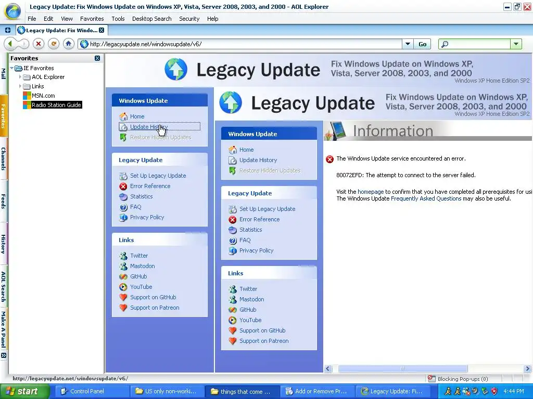This screenshot has width=533, height=399.
Task: Open the search box dropdown arrow
Action: tap(516, 44)
